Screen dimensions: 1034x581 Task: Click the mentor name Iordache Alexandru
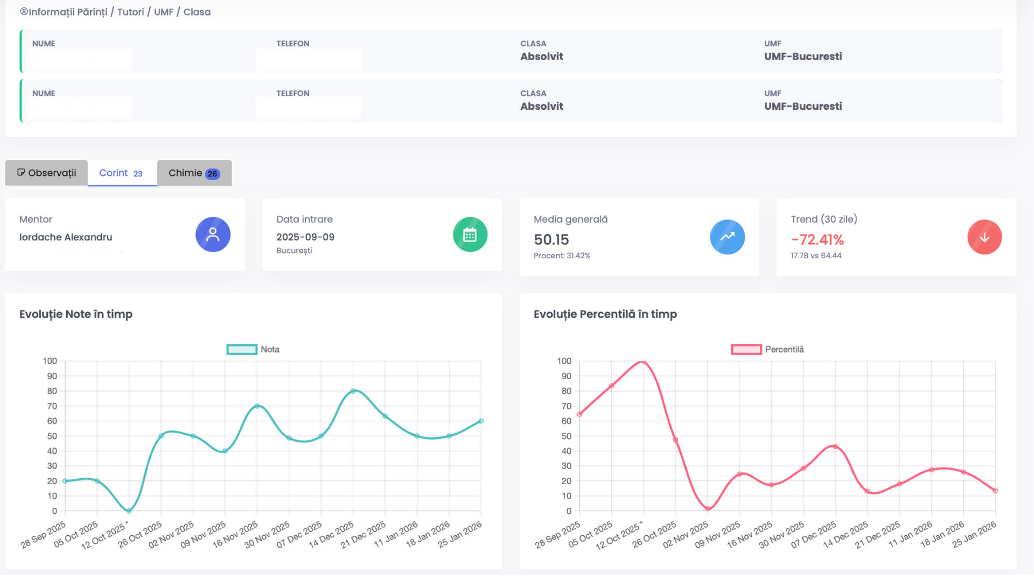66,237
